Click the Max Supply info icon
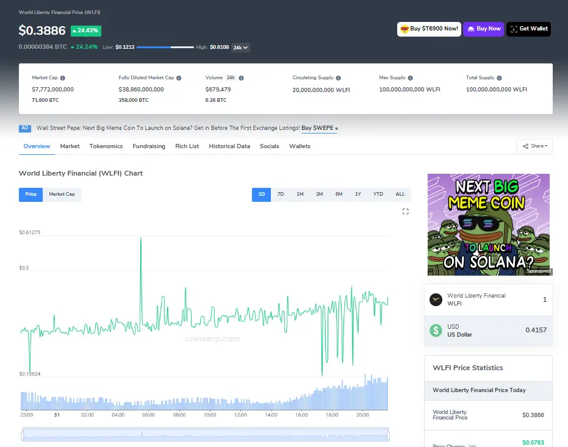 pos(411,78)
